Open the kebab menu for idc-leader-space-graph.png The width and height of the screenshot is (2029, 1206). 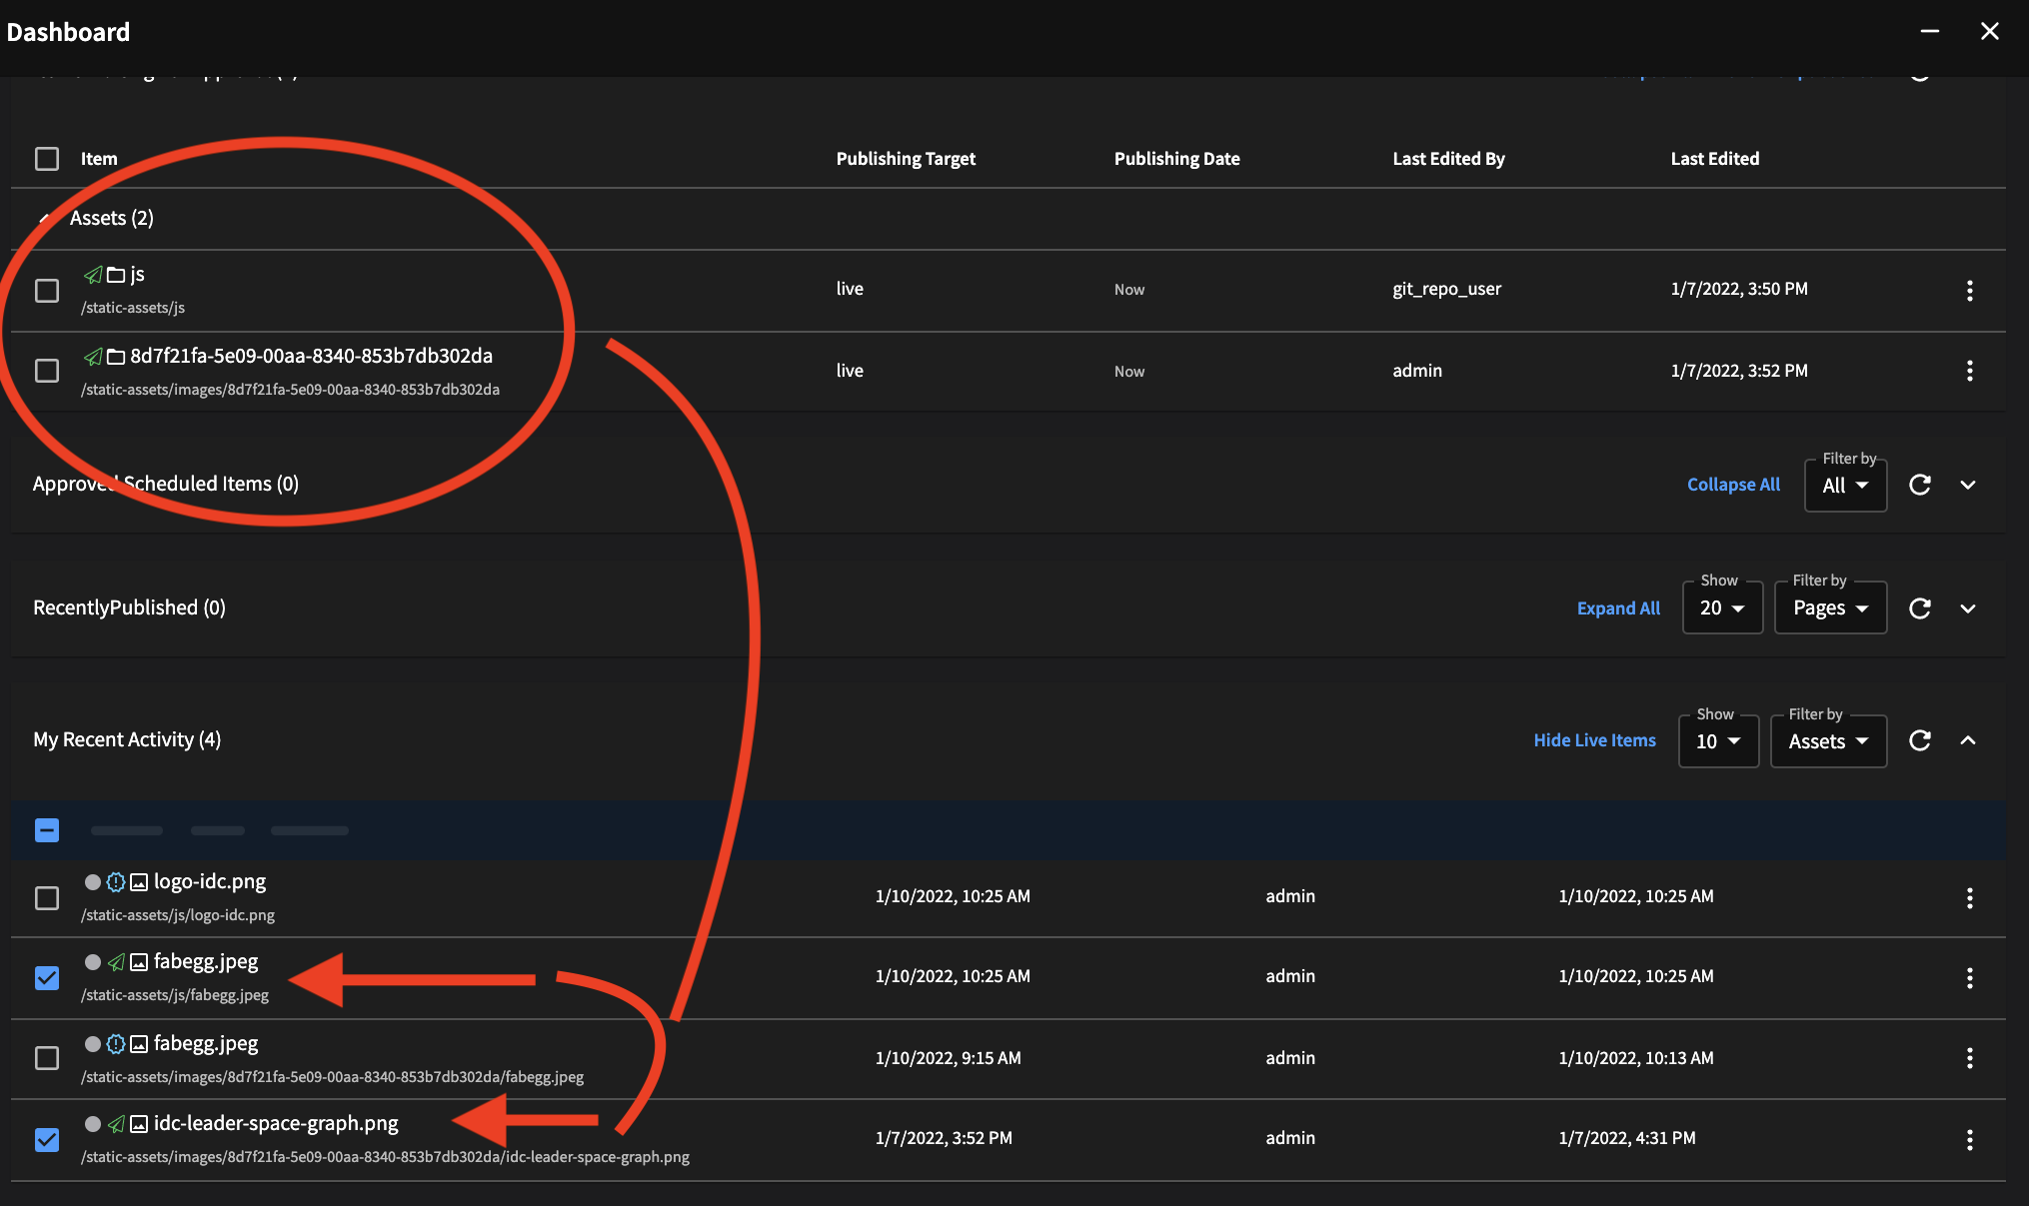[1970, 1139]
